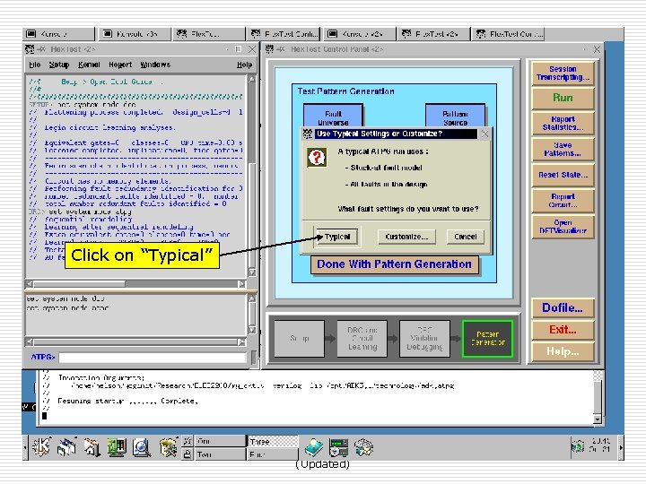The height and width of the screenshot is (484, 646).
Task: Click command history scroll up arrow
Action: point(252,298)
